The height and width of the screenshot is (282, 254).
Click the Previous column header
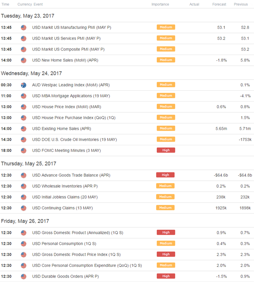tap(241, 4)
